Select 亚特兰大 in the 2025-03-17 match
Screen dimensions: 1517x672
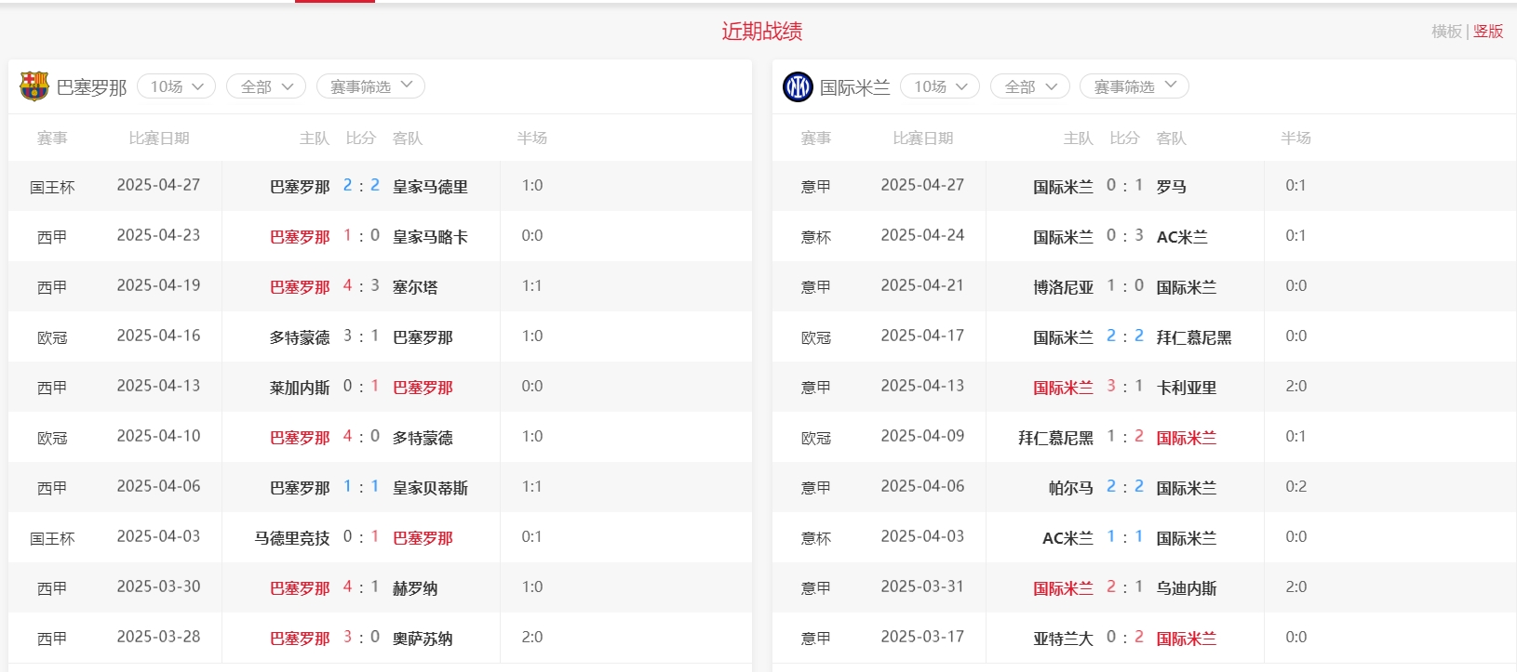[1063, 639]
